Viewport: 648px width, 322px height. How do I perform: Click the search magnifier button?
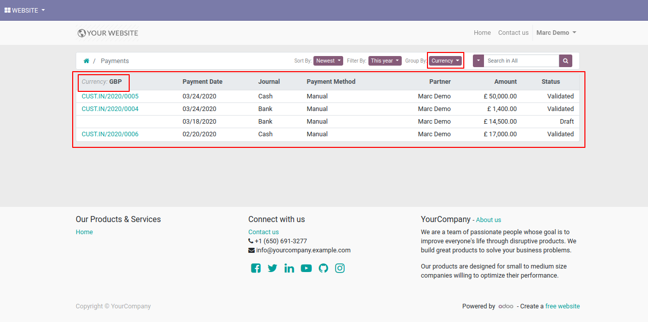click(566, 61)
